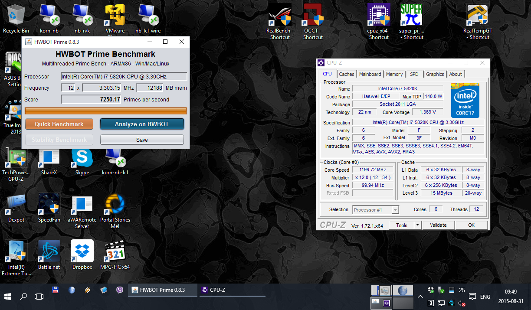This screenshot has width=531, height=310.
Task: Launch Portal Stories Mel icon
Action: click(x=115, y=211)
